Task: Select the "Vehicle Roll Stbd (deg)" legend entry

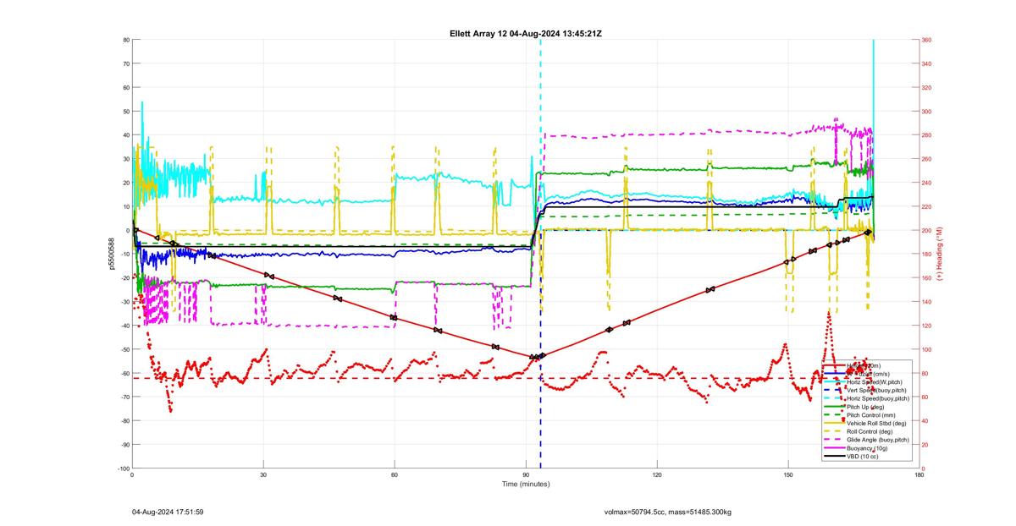Action: pos(876,423)
